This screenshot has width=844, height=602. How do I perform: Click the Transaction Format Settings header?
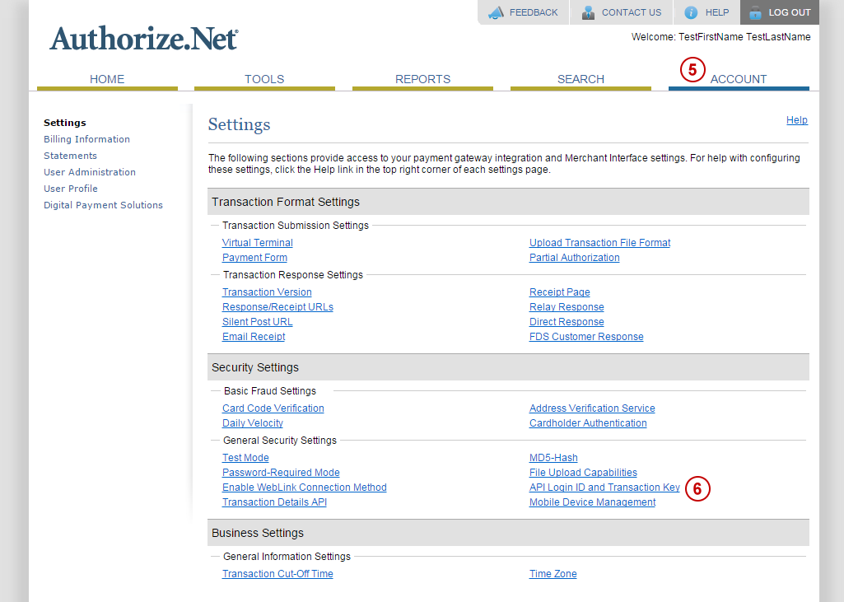point(508,202)
